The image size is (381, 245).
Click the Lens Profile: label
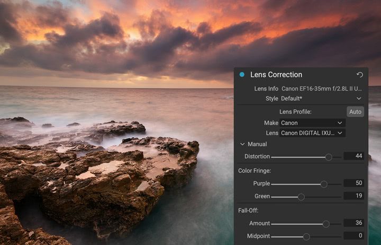[x=295, y=112]
